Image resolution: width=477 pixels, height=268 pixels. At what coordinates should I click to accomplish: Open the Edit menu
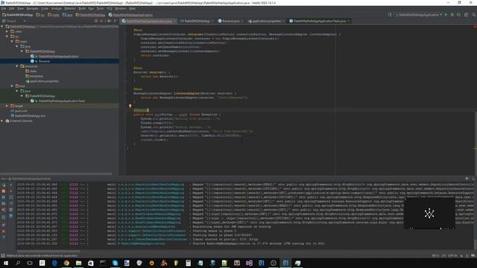point(12,8)
